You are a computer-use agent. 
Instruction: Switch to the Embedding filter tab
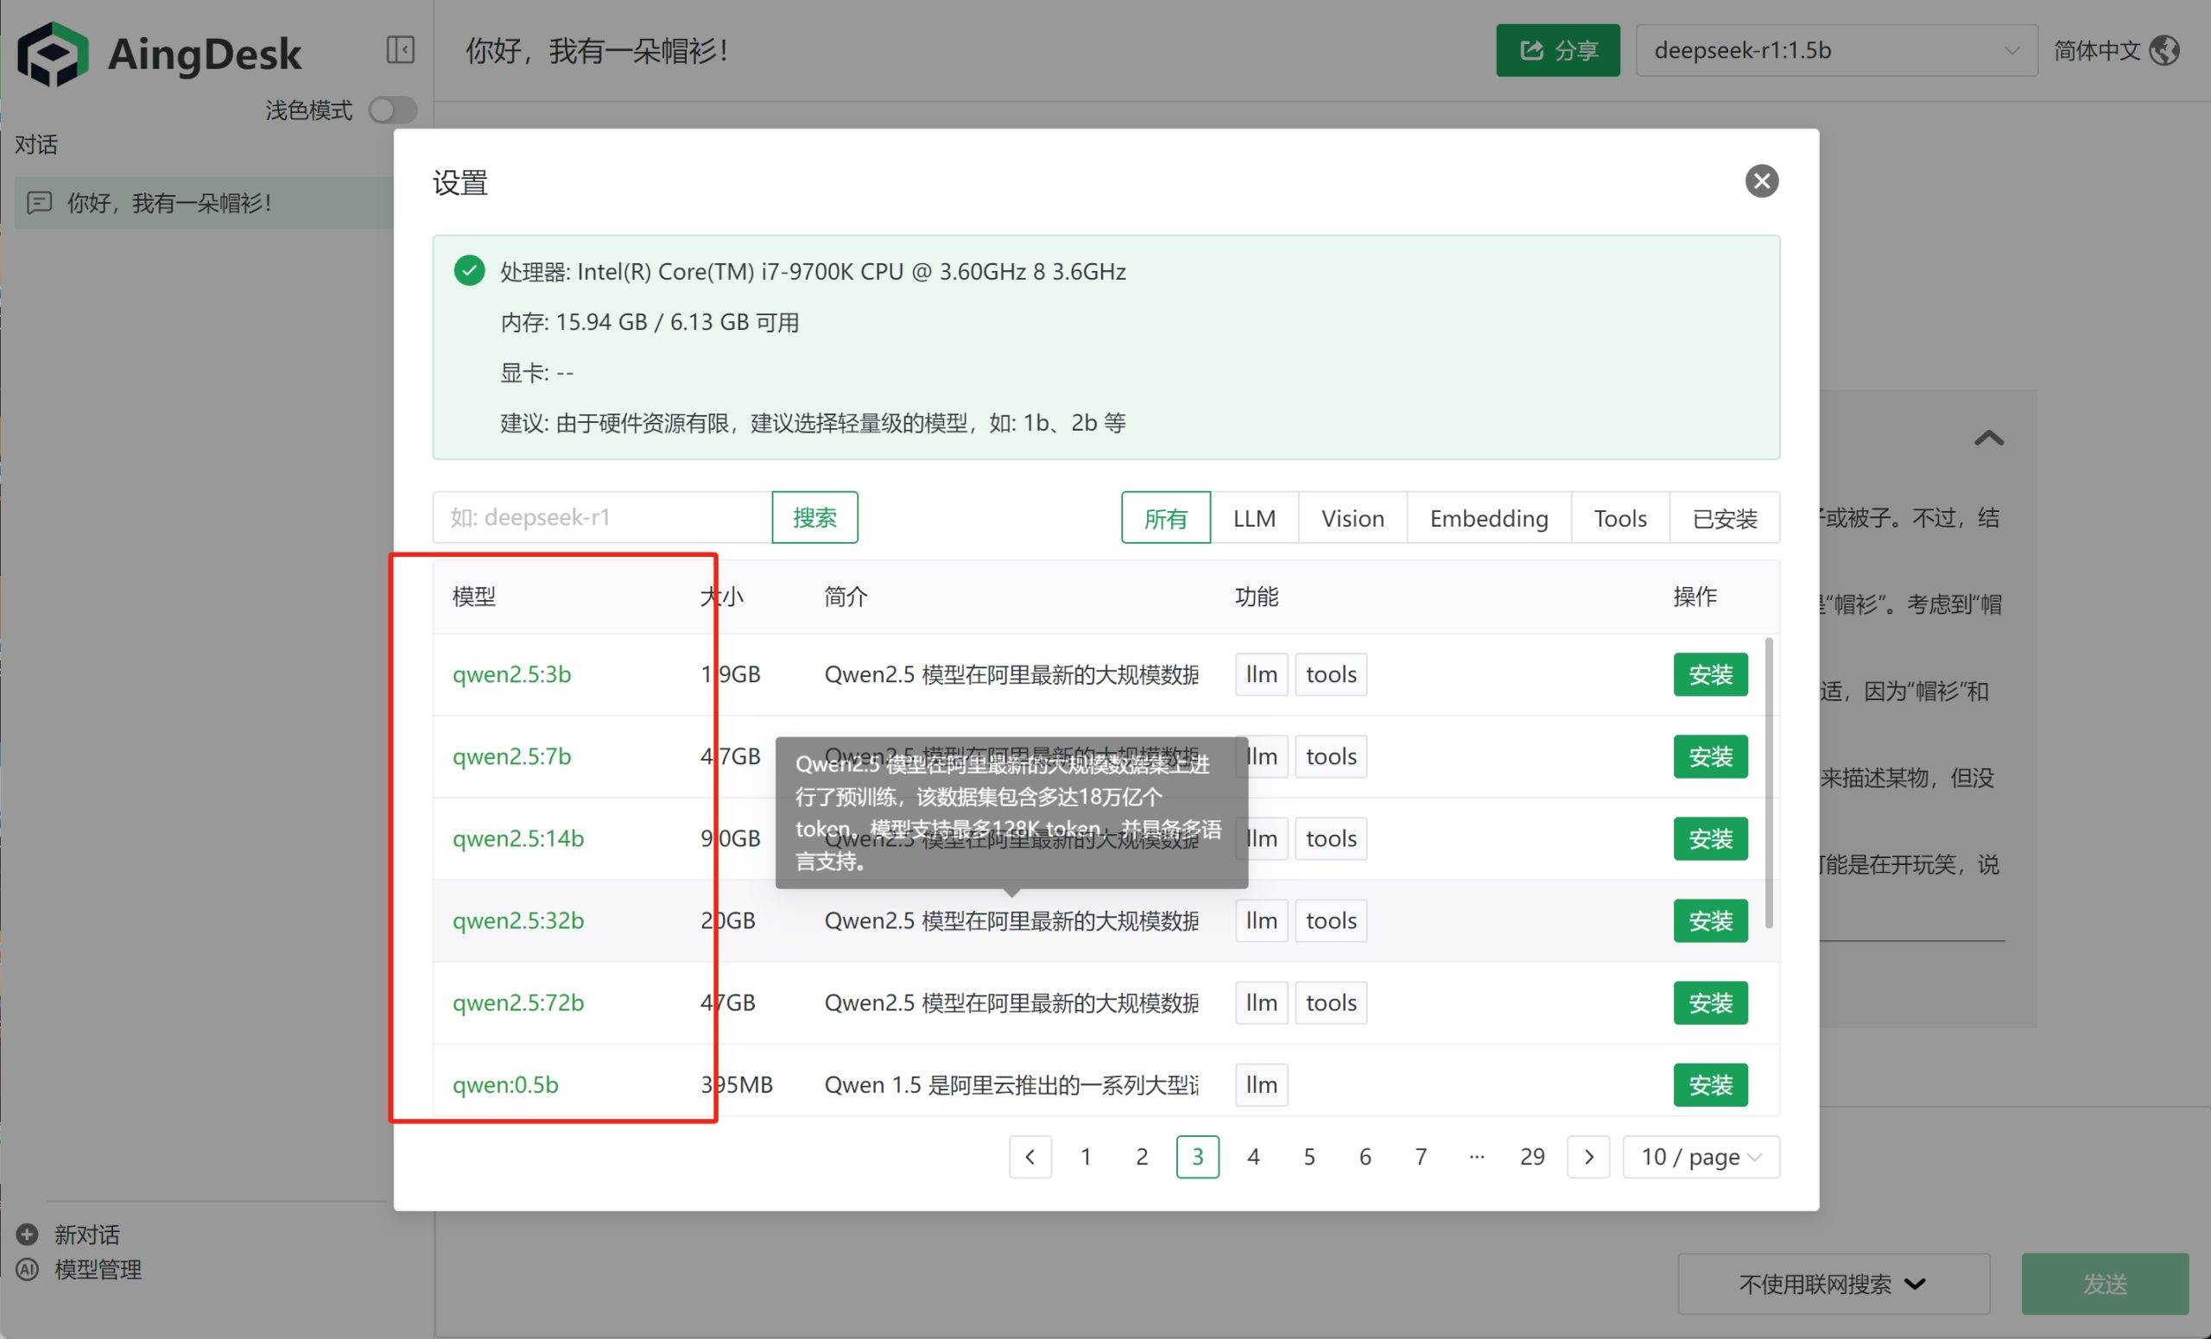1488,518
